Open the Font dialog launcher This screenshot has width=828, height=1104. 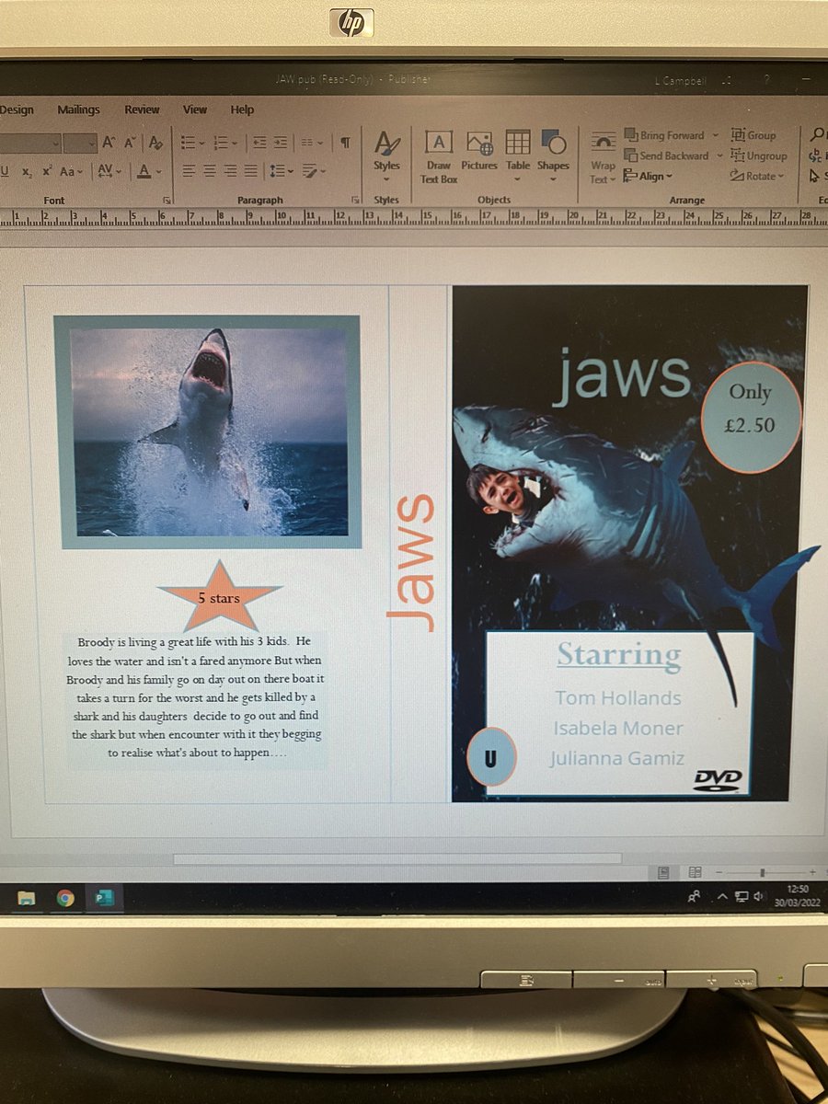point(167,200)
